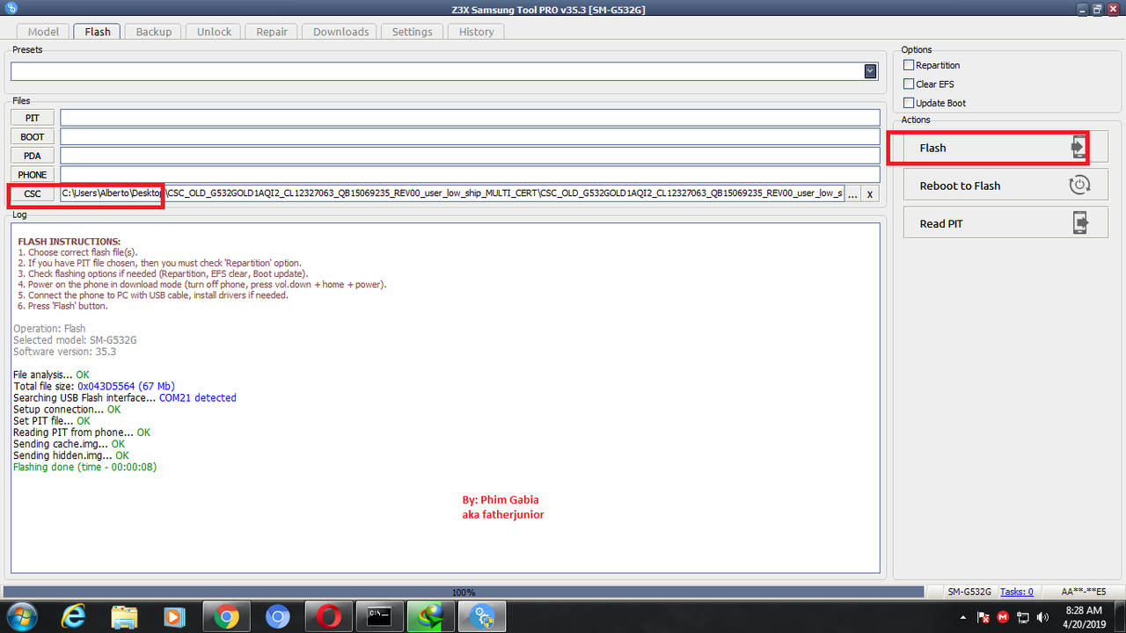
Task: Click the Reboot to Flash button
Action: 1005,186
